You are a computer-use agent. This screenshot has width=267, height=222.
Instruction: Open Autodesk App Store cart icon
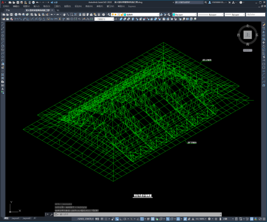click(x=230, y=2)
